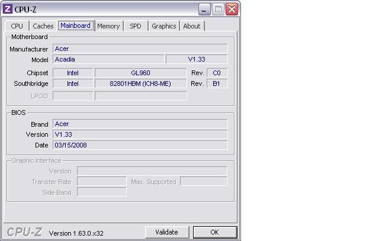Open the About tab

pyautogui.click(x=192, y=26)
